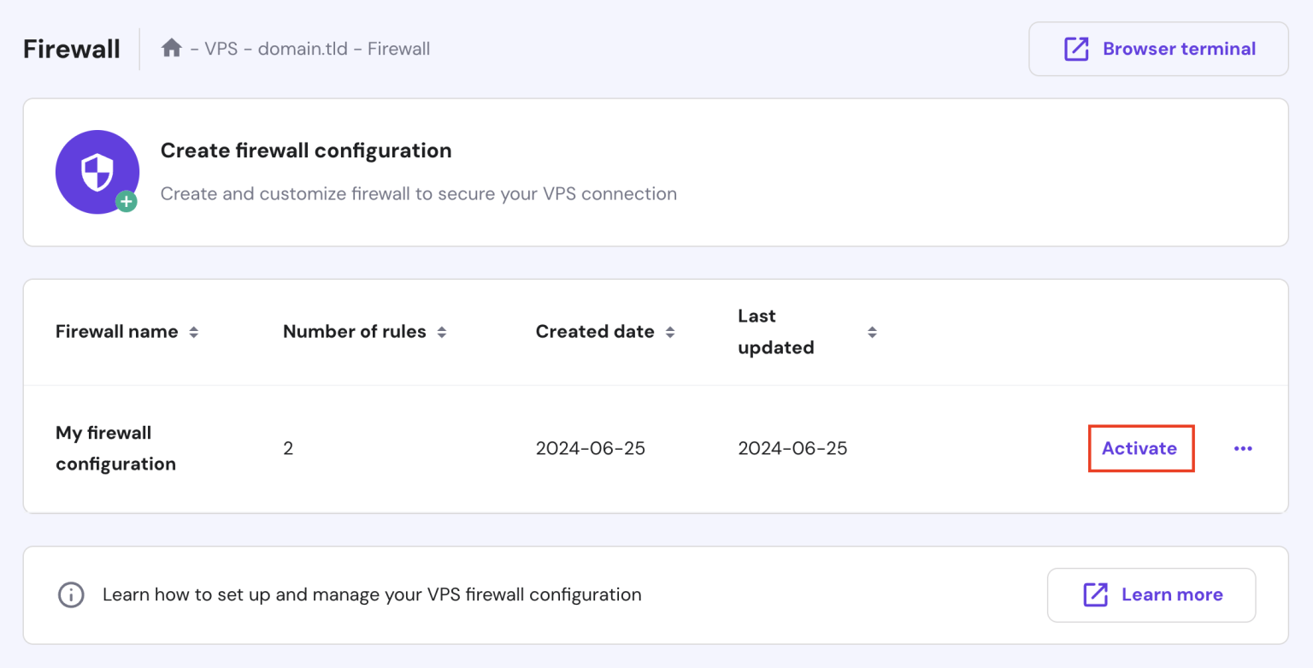
Task: Expand the firewall row actions via the ellipsis
Action: 1244,448
